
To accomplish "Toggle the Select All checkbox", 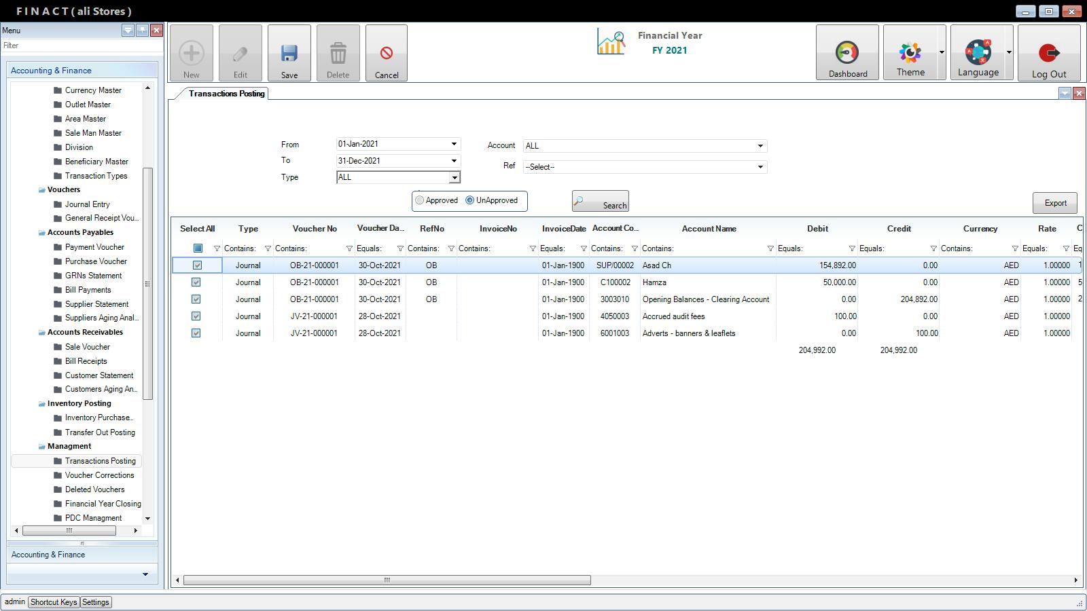I will [x=198, y=248].
